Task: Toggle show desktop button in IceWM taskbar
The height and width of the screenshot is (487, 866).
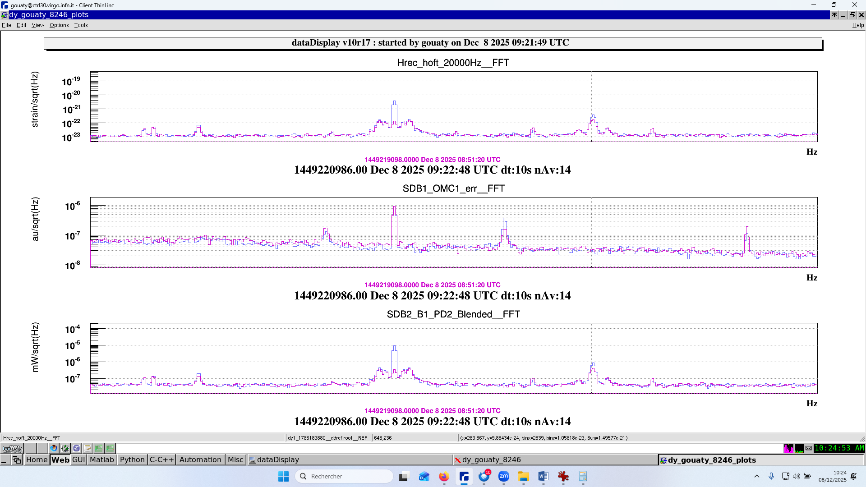Action: pyautogui.click(x=5, y=459)
